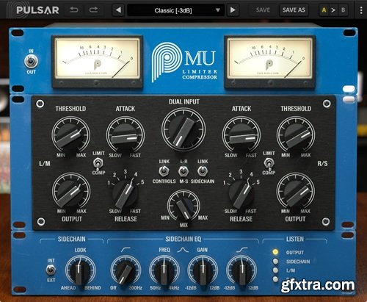Click the SIDECHAIN EQ section label
This screenshot has height=302, width=367.
click(x=183, y=239)
